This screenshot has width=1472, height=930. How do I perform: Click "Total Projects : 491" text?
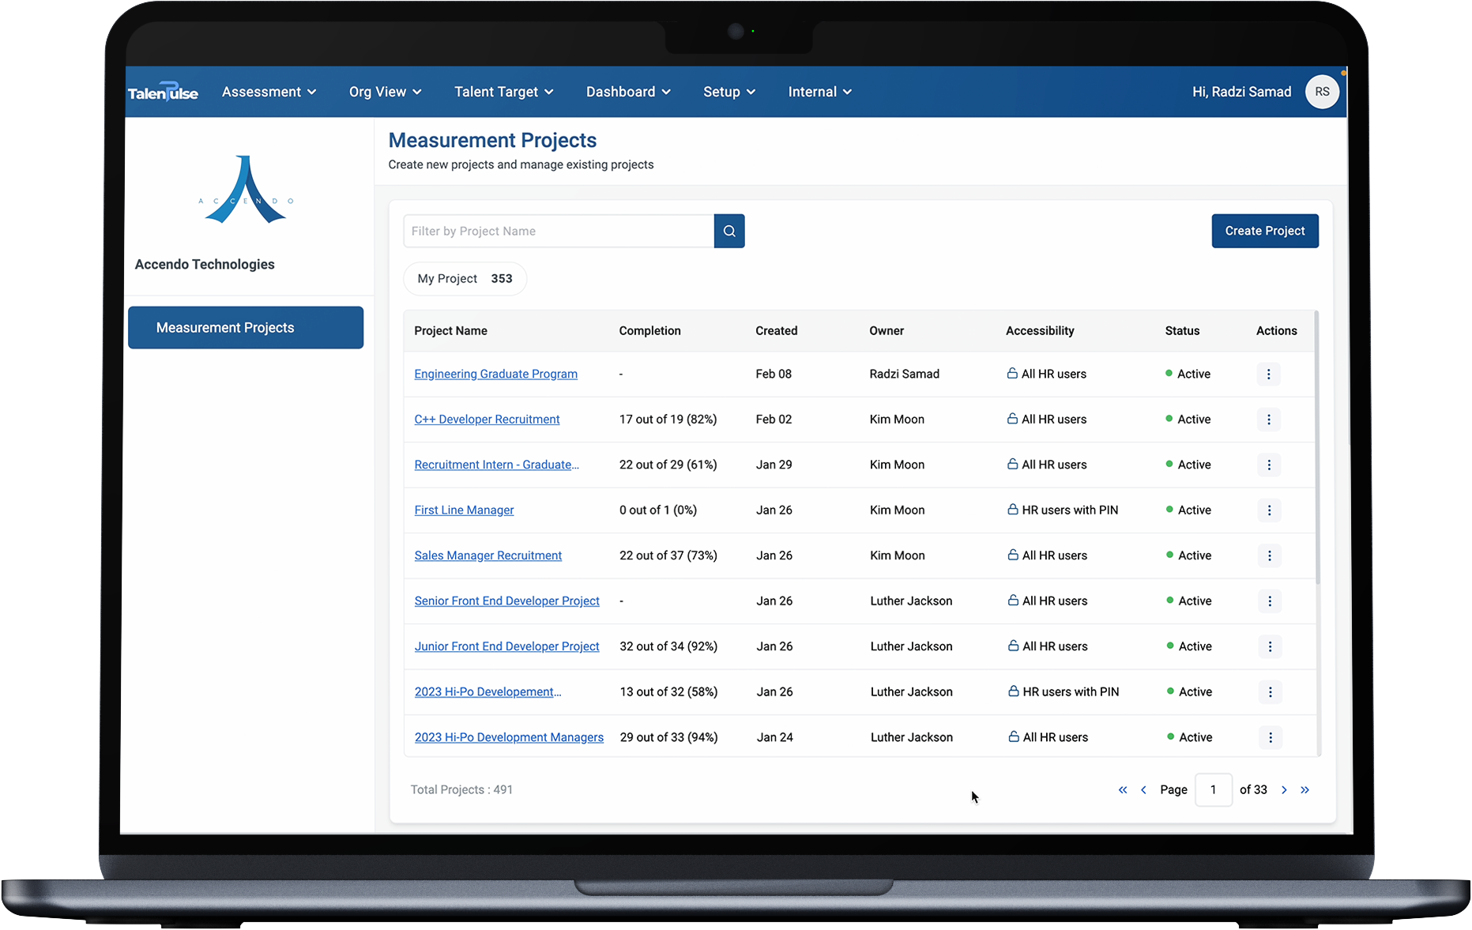click(x=461, y=790)
